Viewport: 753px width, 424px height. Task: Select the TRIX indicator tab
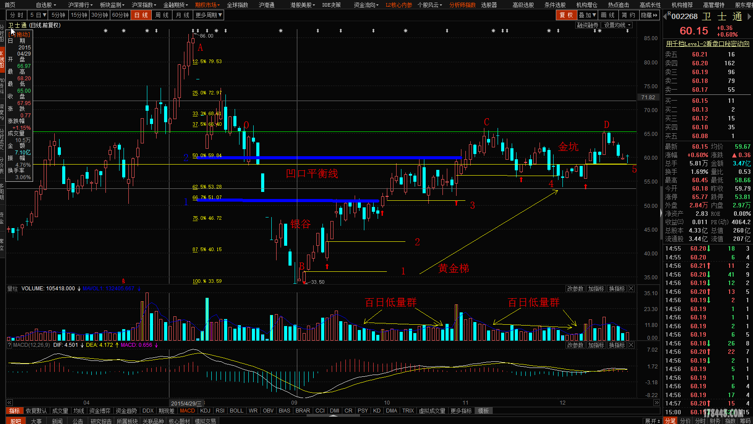point(408,411)
